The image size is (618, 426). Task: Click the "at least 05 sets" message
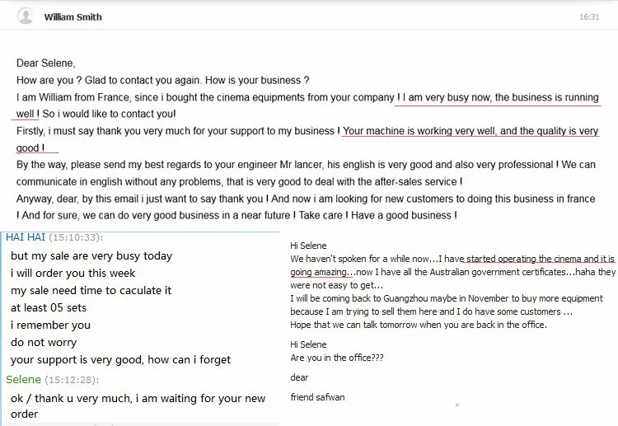tap(49, 308)
